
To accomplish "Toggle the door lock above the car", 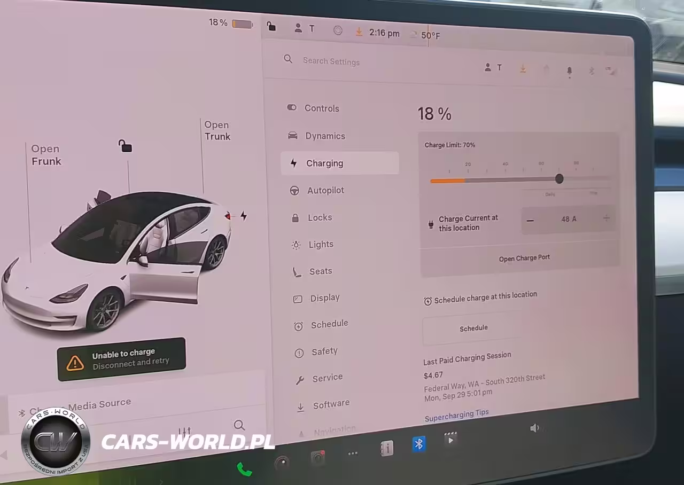I will (x=125, y=146).
